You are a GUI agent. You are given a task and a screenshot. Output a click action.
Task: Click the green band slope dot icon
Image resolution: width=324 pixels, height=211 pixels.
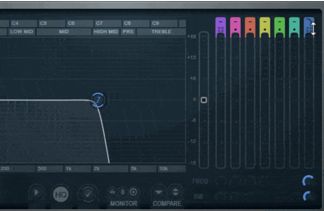[x=280, y=30]
